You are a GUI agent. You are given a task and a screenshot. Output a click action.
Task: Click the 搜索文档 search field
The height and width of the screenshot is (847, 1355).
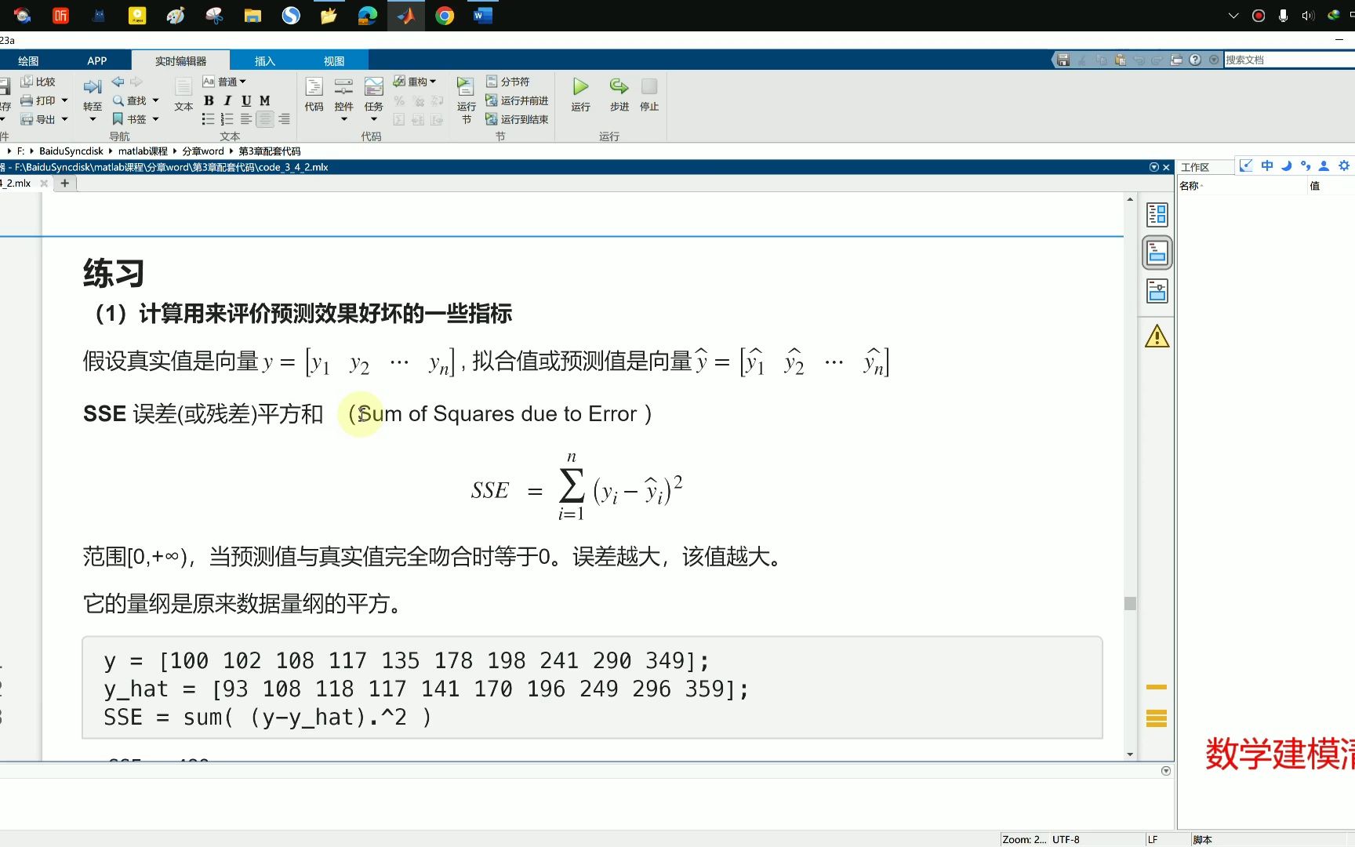1286,59
